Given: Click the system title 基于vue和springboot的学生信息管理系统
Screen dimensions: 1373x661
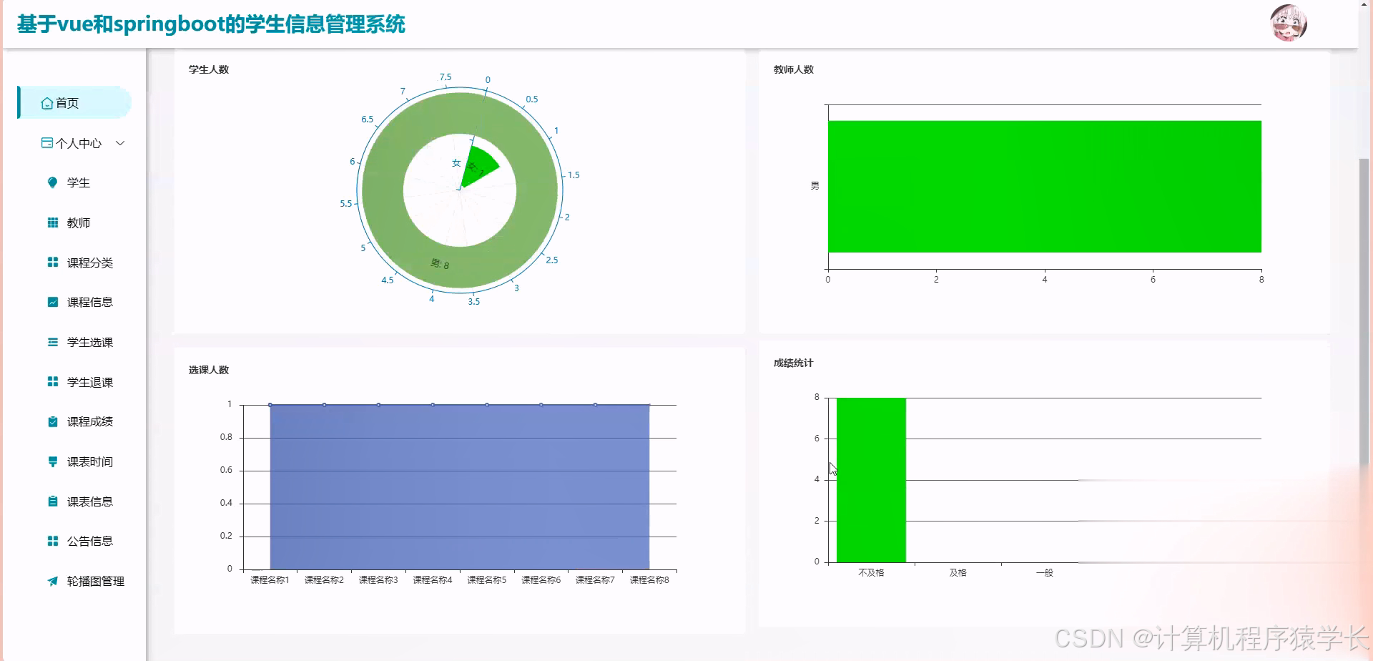Looking at the screenshot, I should pos(211,24).
